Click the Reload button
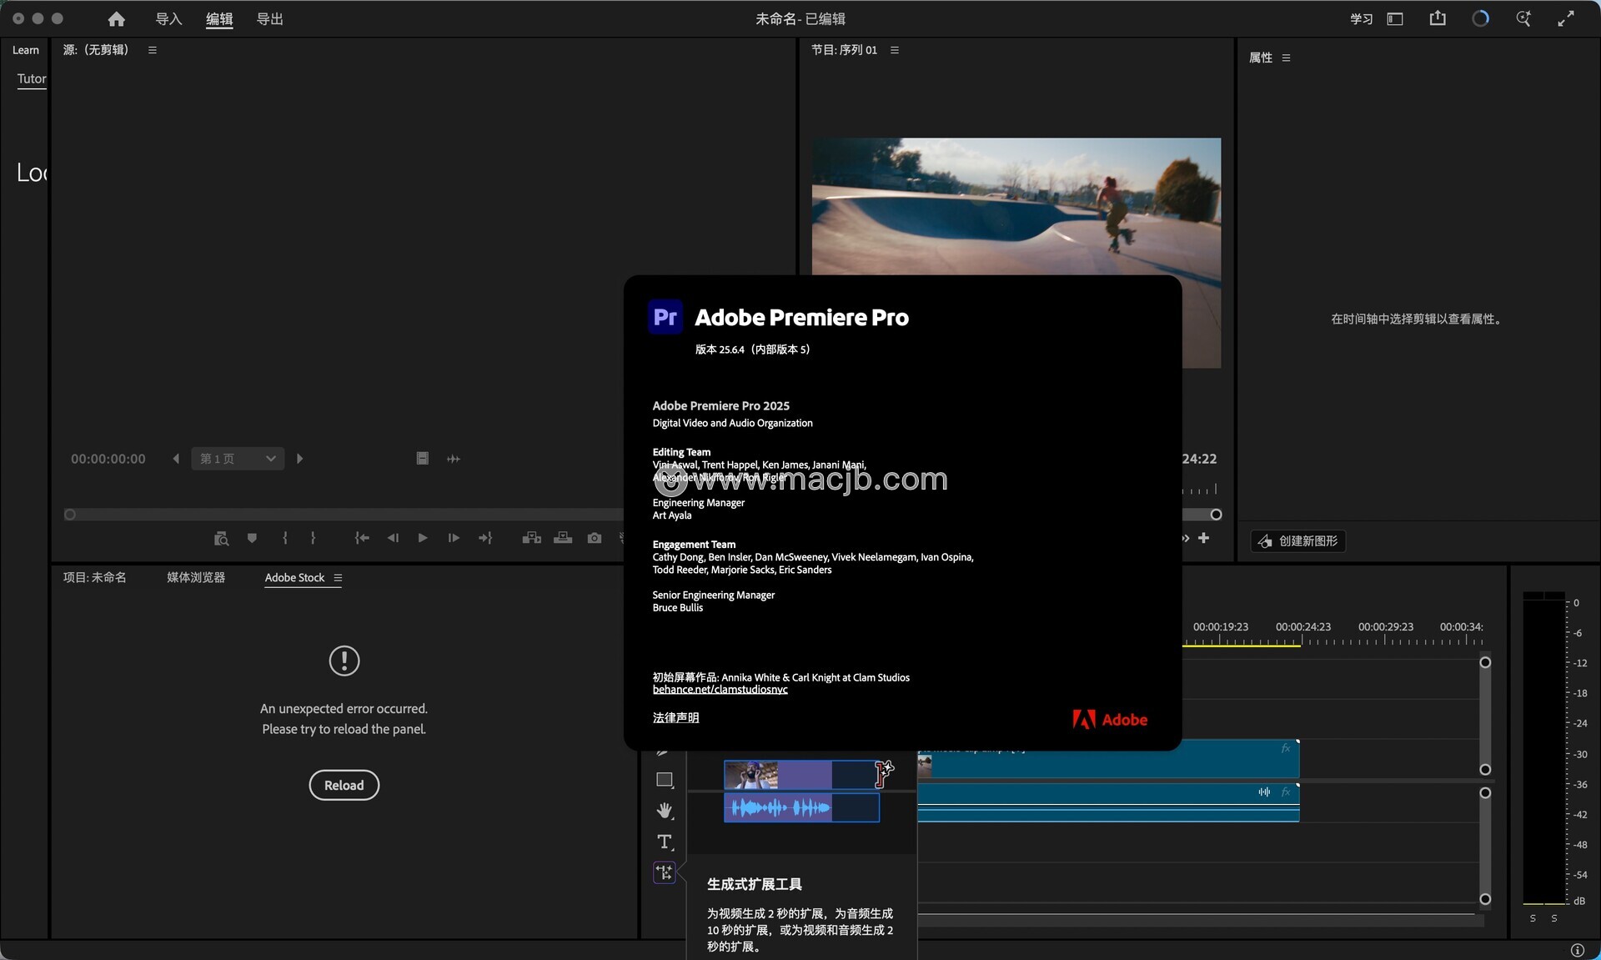This screenshot has height=960, width=1601. pos(344,785)
